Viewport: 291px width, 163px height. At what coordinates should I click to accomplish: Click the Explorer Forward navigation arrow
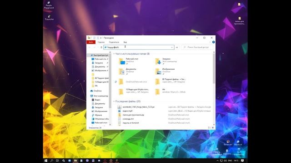94,47
